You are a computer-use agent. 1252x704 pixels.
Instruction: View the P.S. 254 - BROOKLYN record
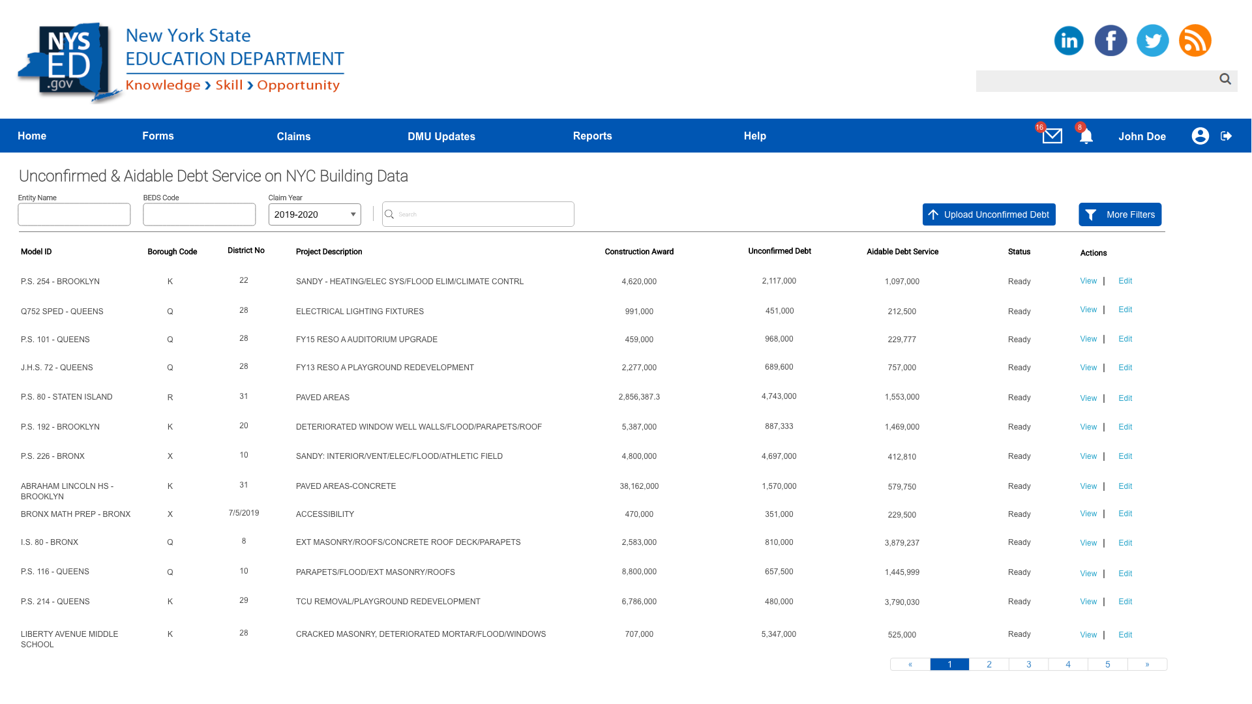pyautogui.click(x=1088, y=281)
